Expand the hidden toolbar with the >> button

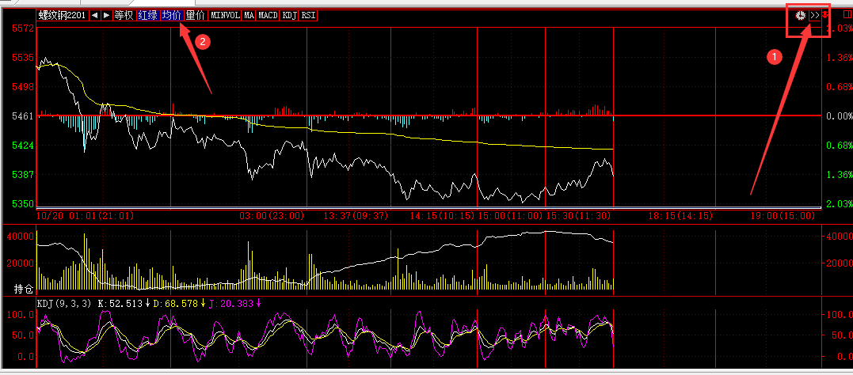pos(814,16)
